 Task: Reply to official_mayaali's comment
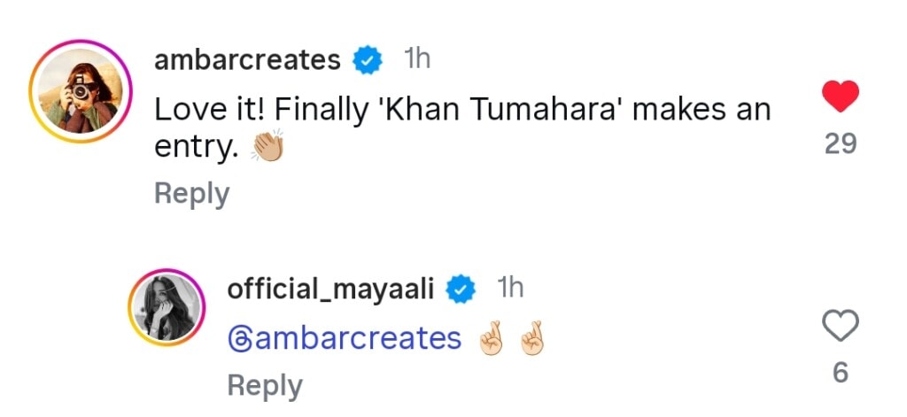(265, 385)
